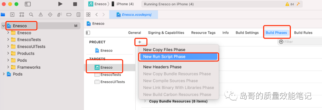Open the issue navigator warning icon
Viewport: 322px width, 110px height.
41,15
